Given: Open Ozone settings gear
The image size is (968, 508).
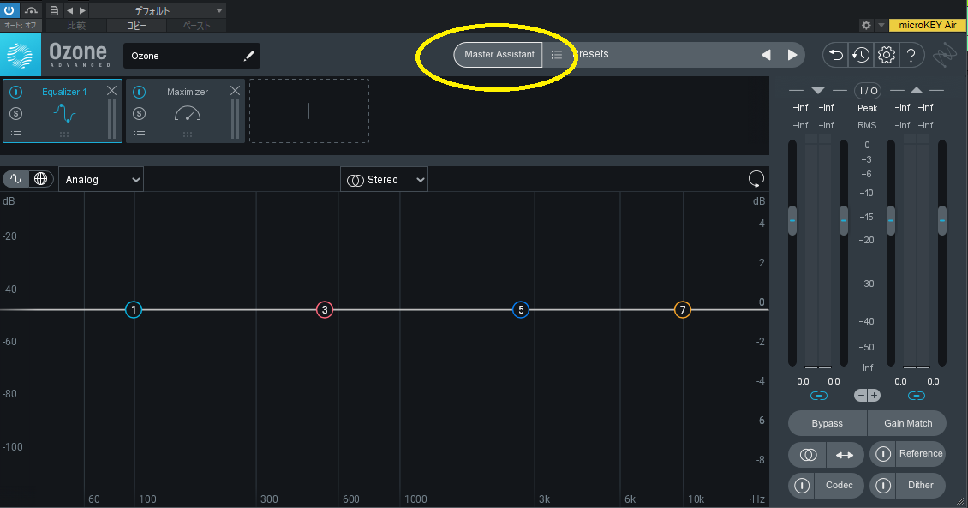Looking at the screenshot, I should tap(887, 55).
